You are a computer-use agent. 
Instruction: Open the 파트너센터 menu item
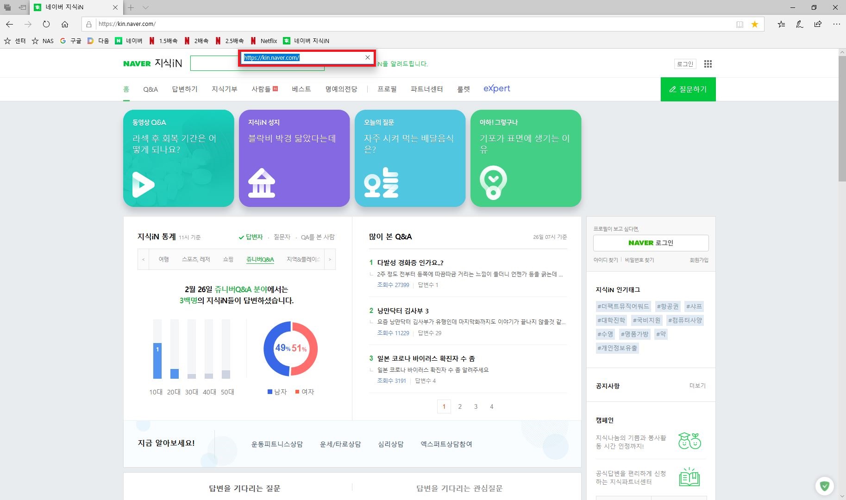[x=426, y=89]
